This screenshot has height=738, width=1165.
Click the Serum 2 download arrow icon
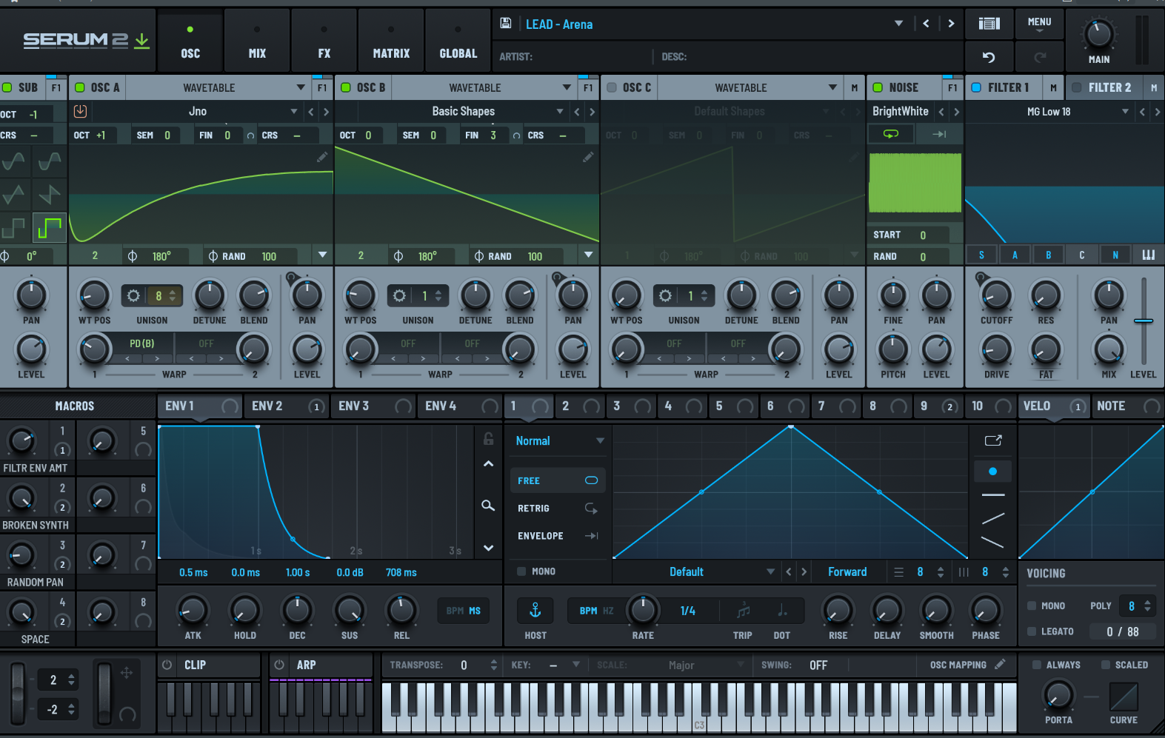coord(141,40)
